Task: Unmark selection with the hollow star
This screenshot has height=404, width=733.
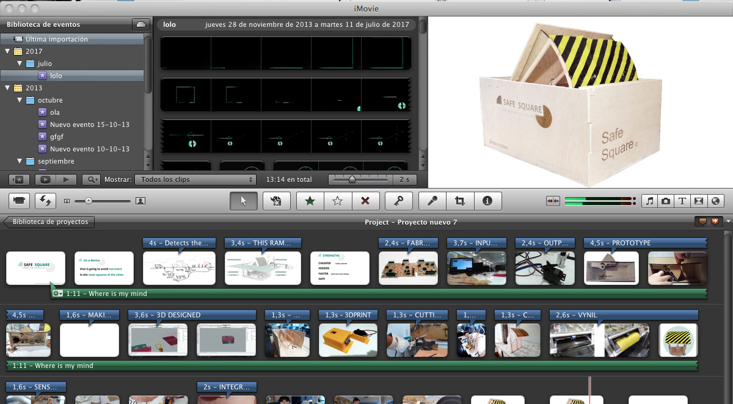Action: point(337,201)
